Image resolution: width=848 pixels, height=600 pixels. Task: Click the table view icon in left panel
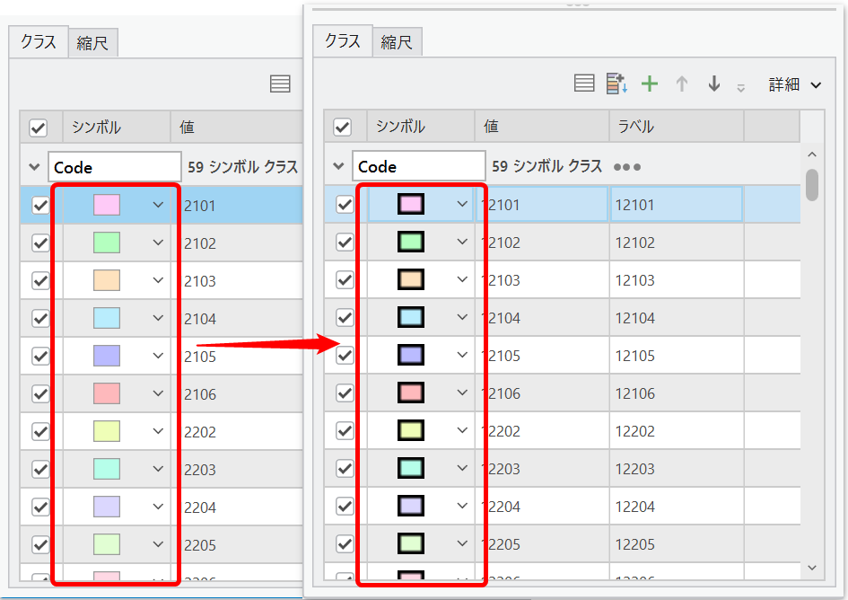[x=280, y=84]
